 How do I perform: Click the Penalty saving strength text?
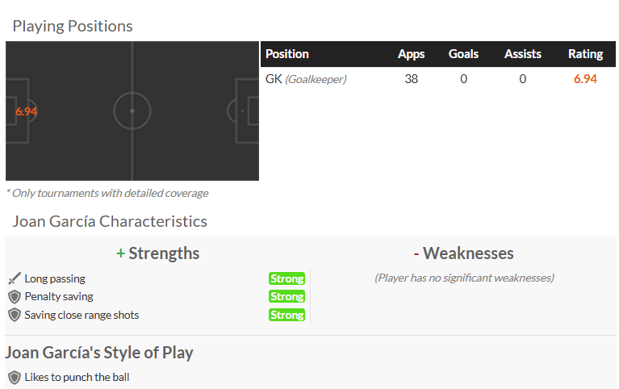(59, 296)
